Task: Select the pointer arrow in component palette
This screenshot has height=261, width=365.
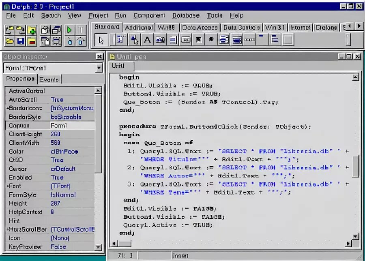Action: point(101,40)
